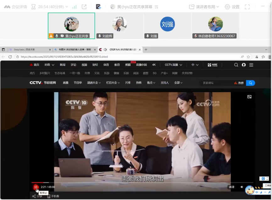Open the CCTV user account icon

244,65
